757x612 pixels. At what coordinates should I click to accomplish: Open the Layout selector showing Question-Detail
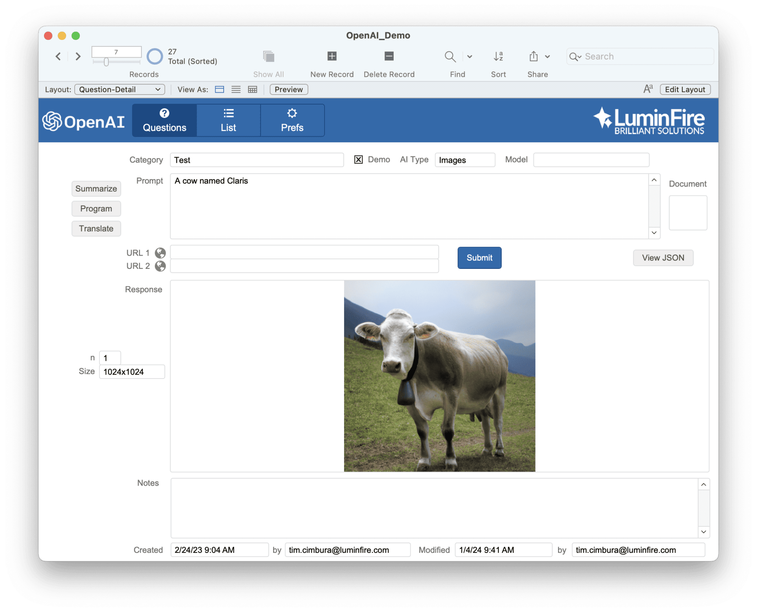[119, 89]
